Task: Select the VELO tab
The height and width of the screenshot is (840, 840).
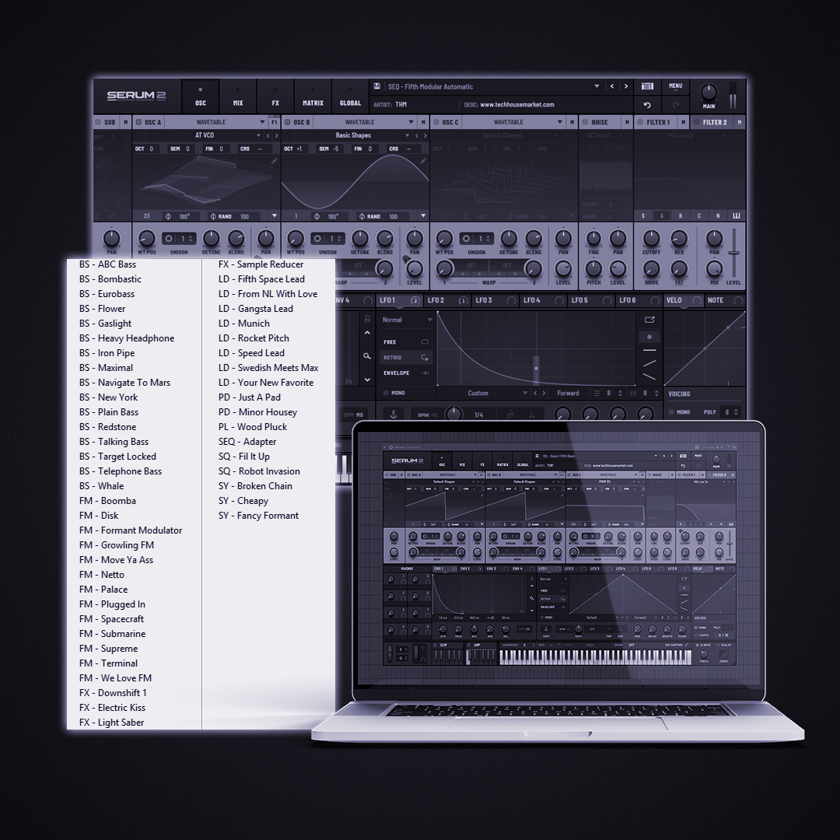Action: pyautogui.click(x=684, y=300)
